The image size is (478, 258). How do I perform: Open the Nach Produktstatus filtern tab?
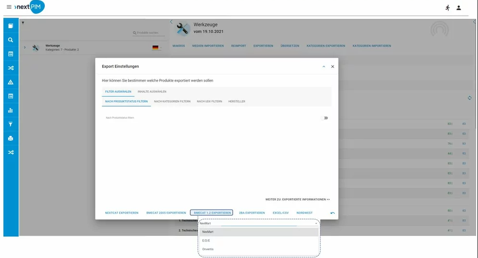(x=126, y=101)
